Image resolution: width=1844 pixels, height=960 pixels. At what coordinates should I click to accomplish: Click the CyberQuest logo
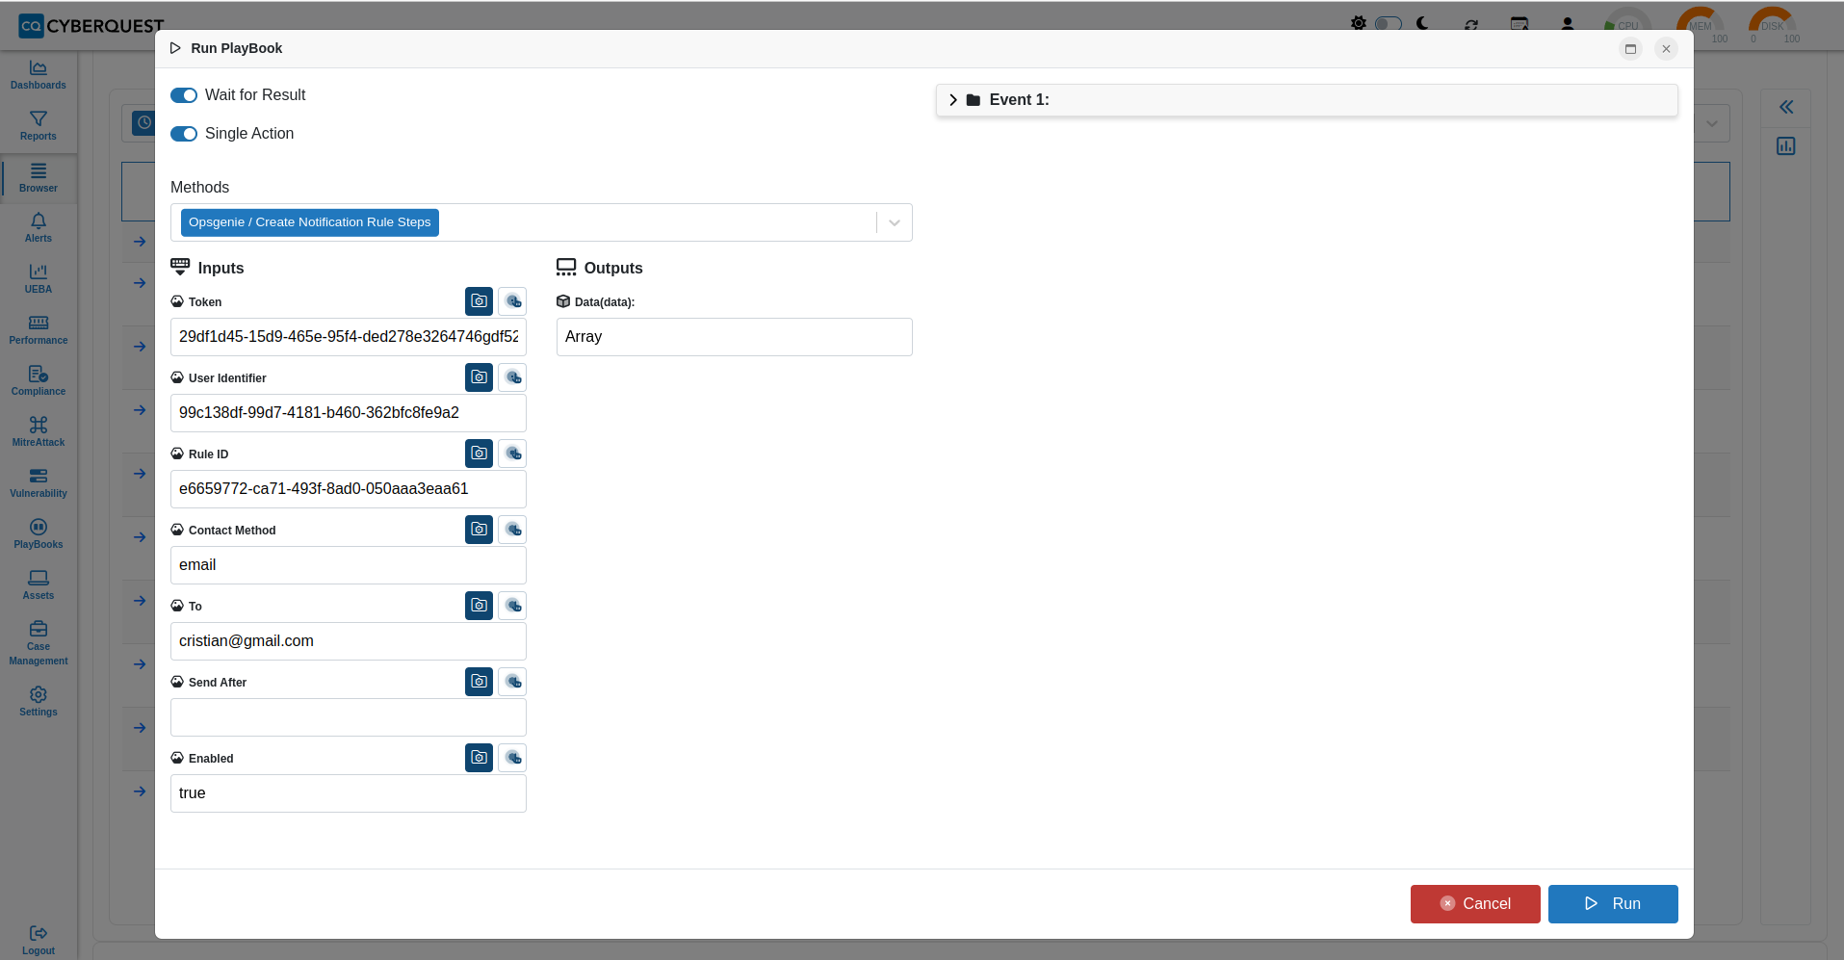click(91, 26)
